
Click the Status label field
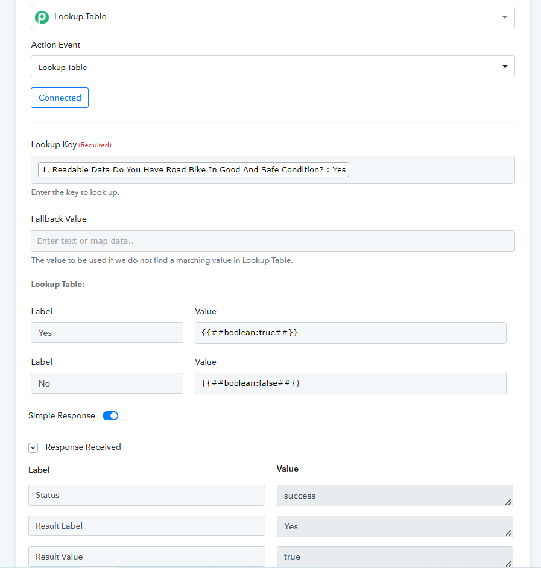tap(147, 495)
